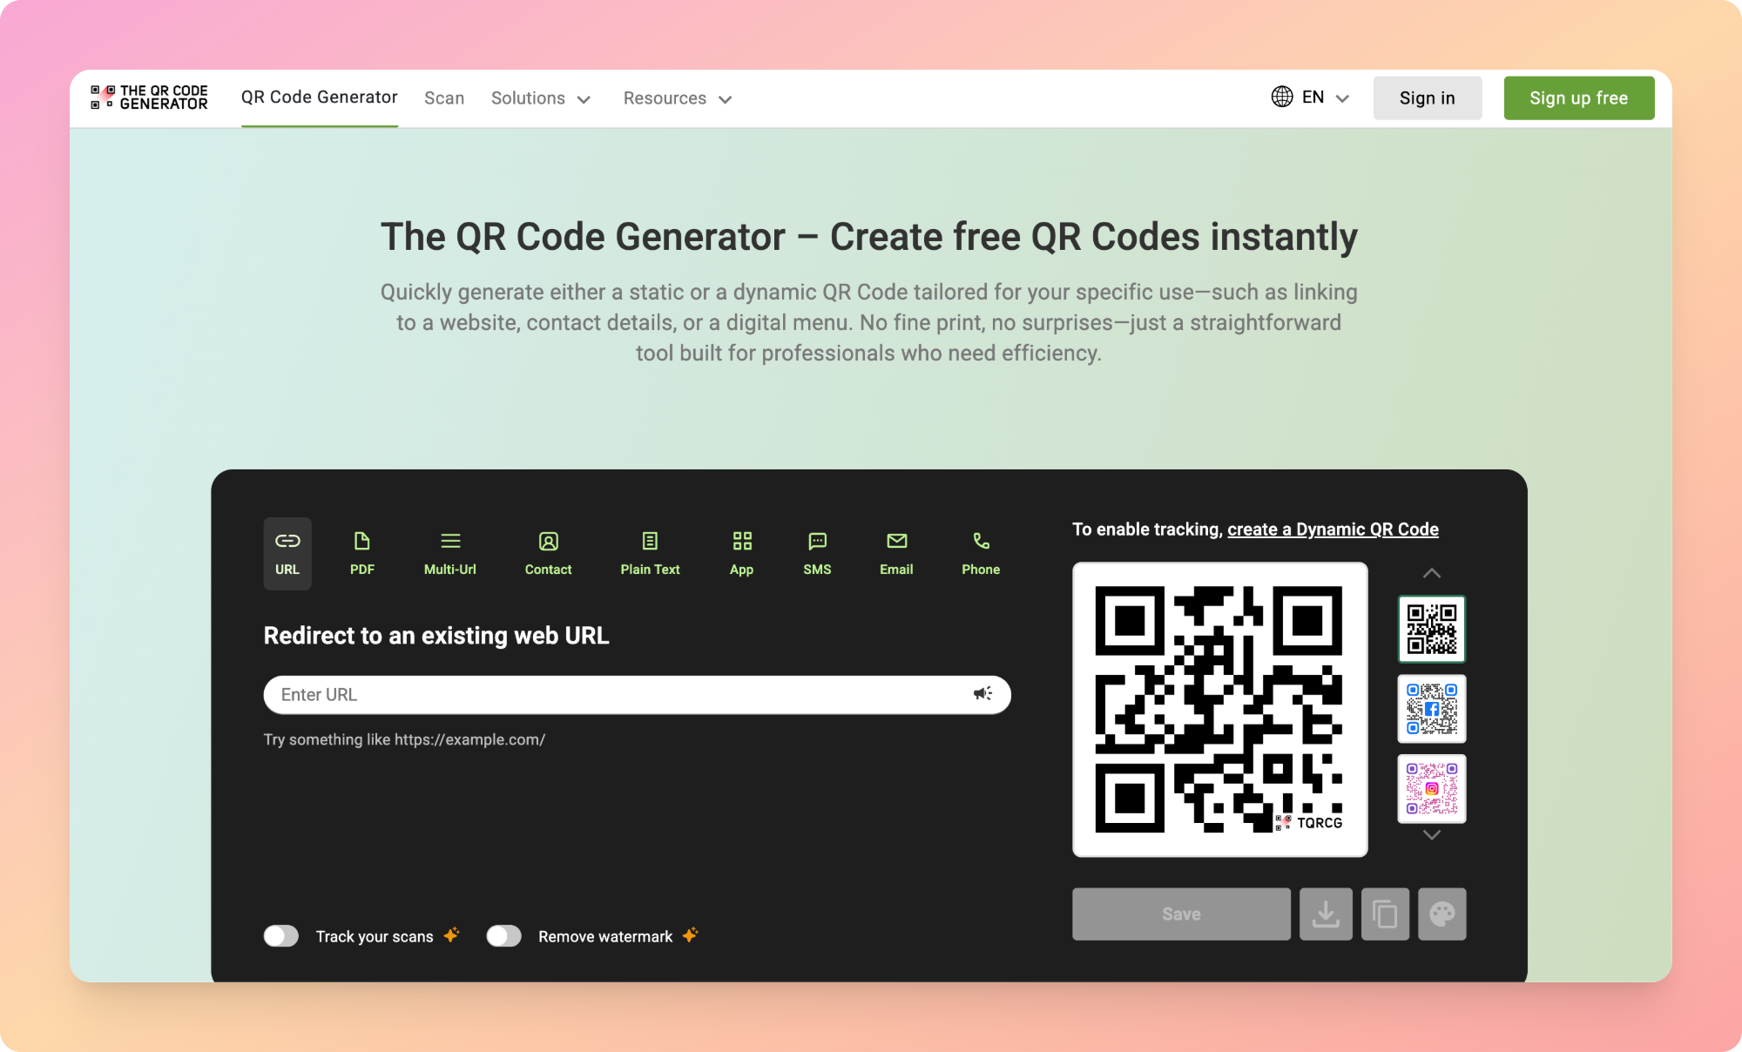Choose the Multi-Url QR type
The width and height of the screenshot is (1742, 1052).
pyautogui.click(x=450, y=554)
